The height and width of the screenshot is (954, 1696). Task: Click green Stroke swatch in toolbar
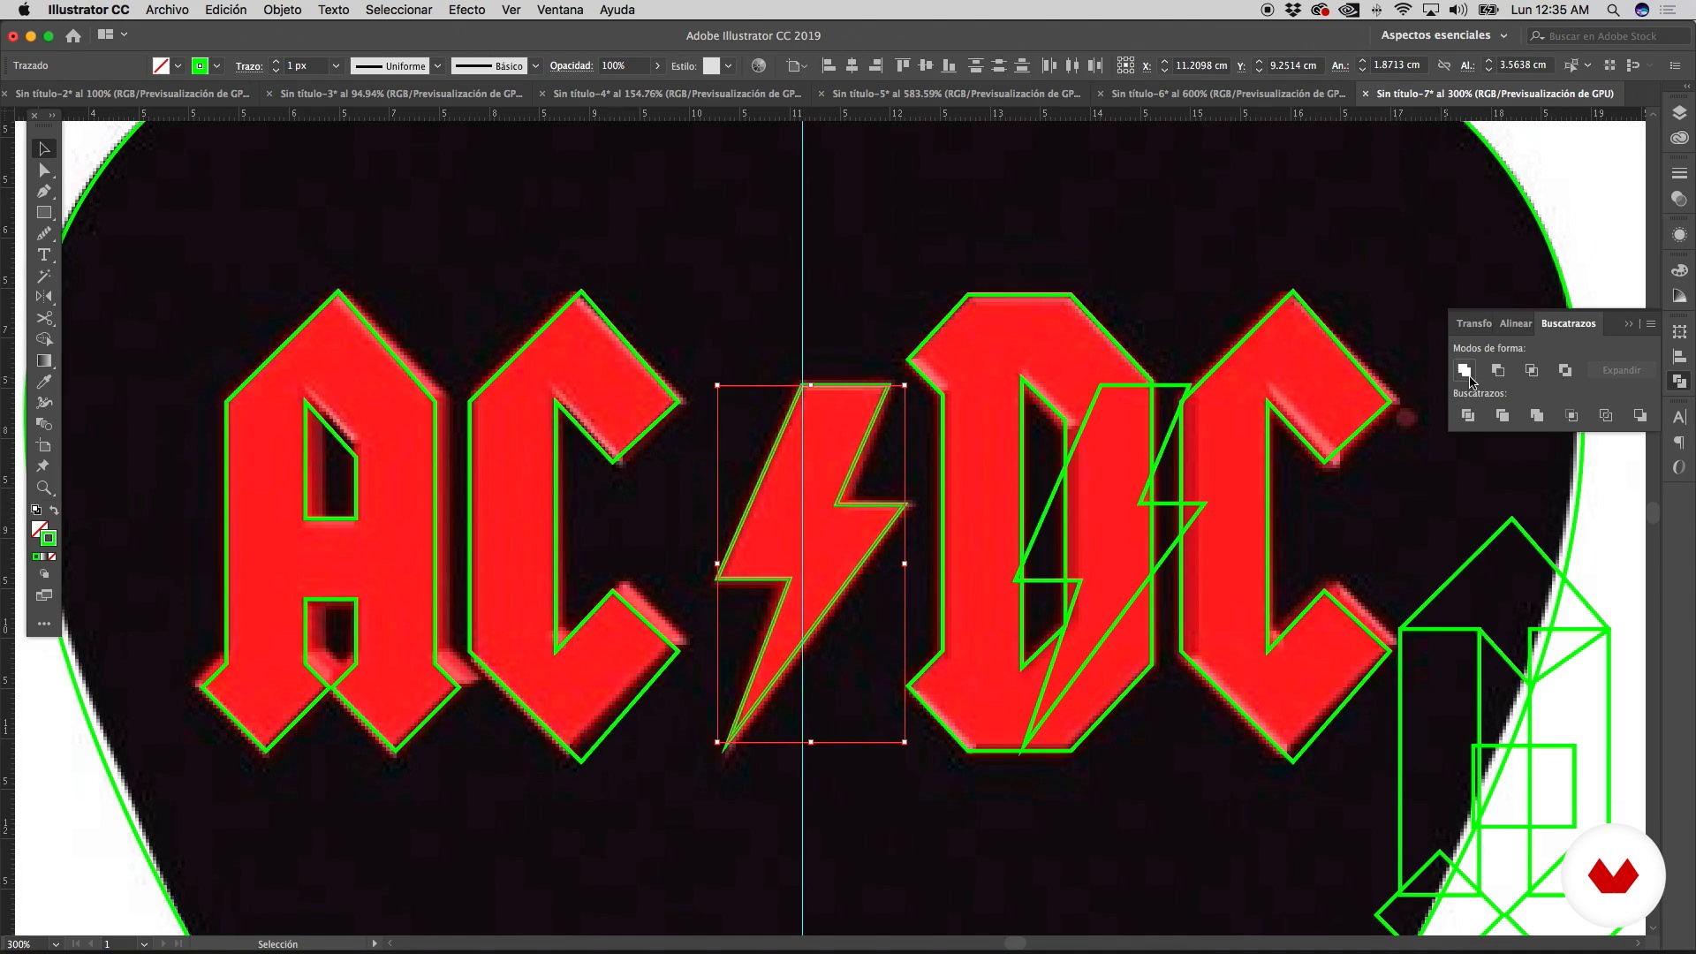tap(49, 539)
